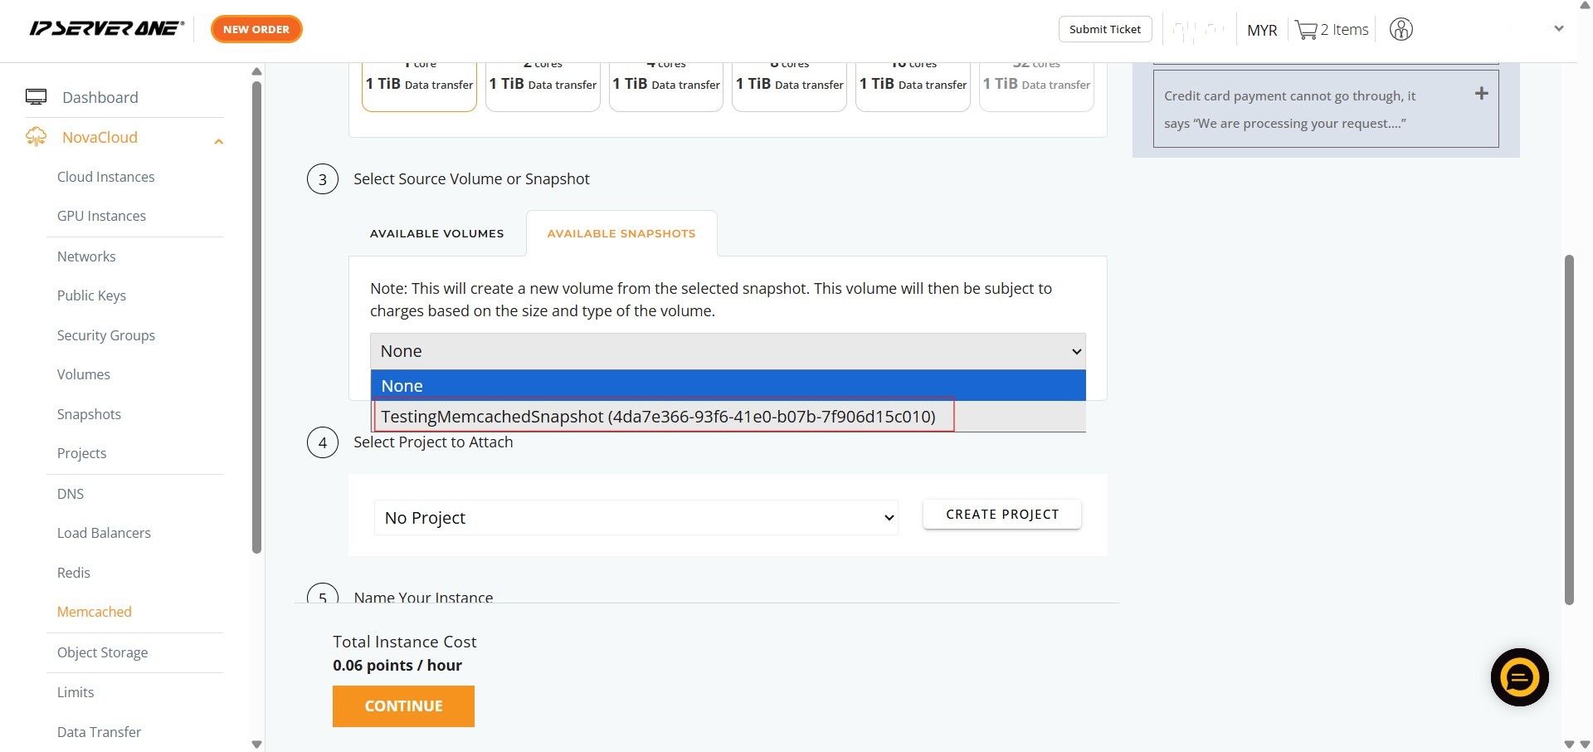The image size is (1593, 752).
Task: Collapse the NovaCloud menu chevron
Action: (219, 141)
